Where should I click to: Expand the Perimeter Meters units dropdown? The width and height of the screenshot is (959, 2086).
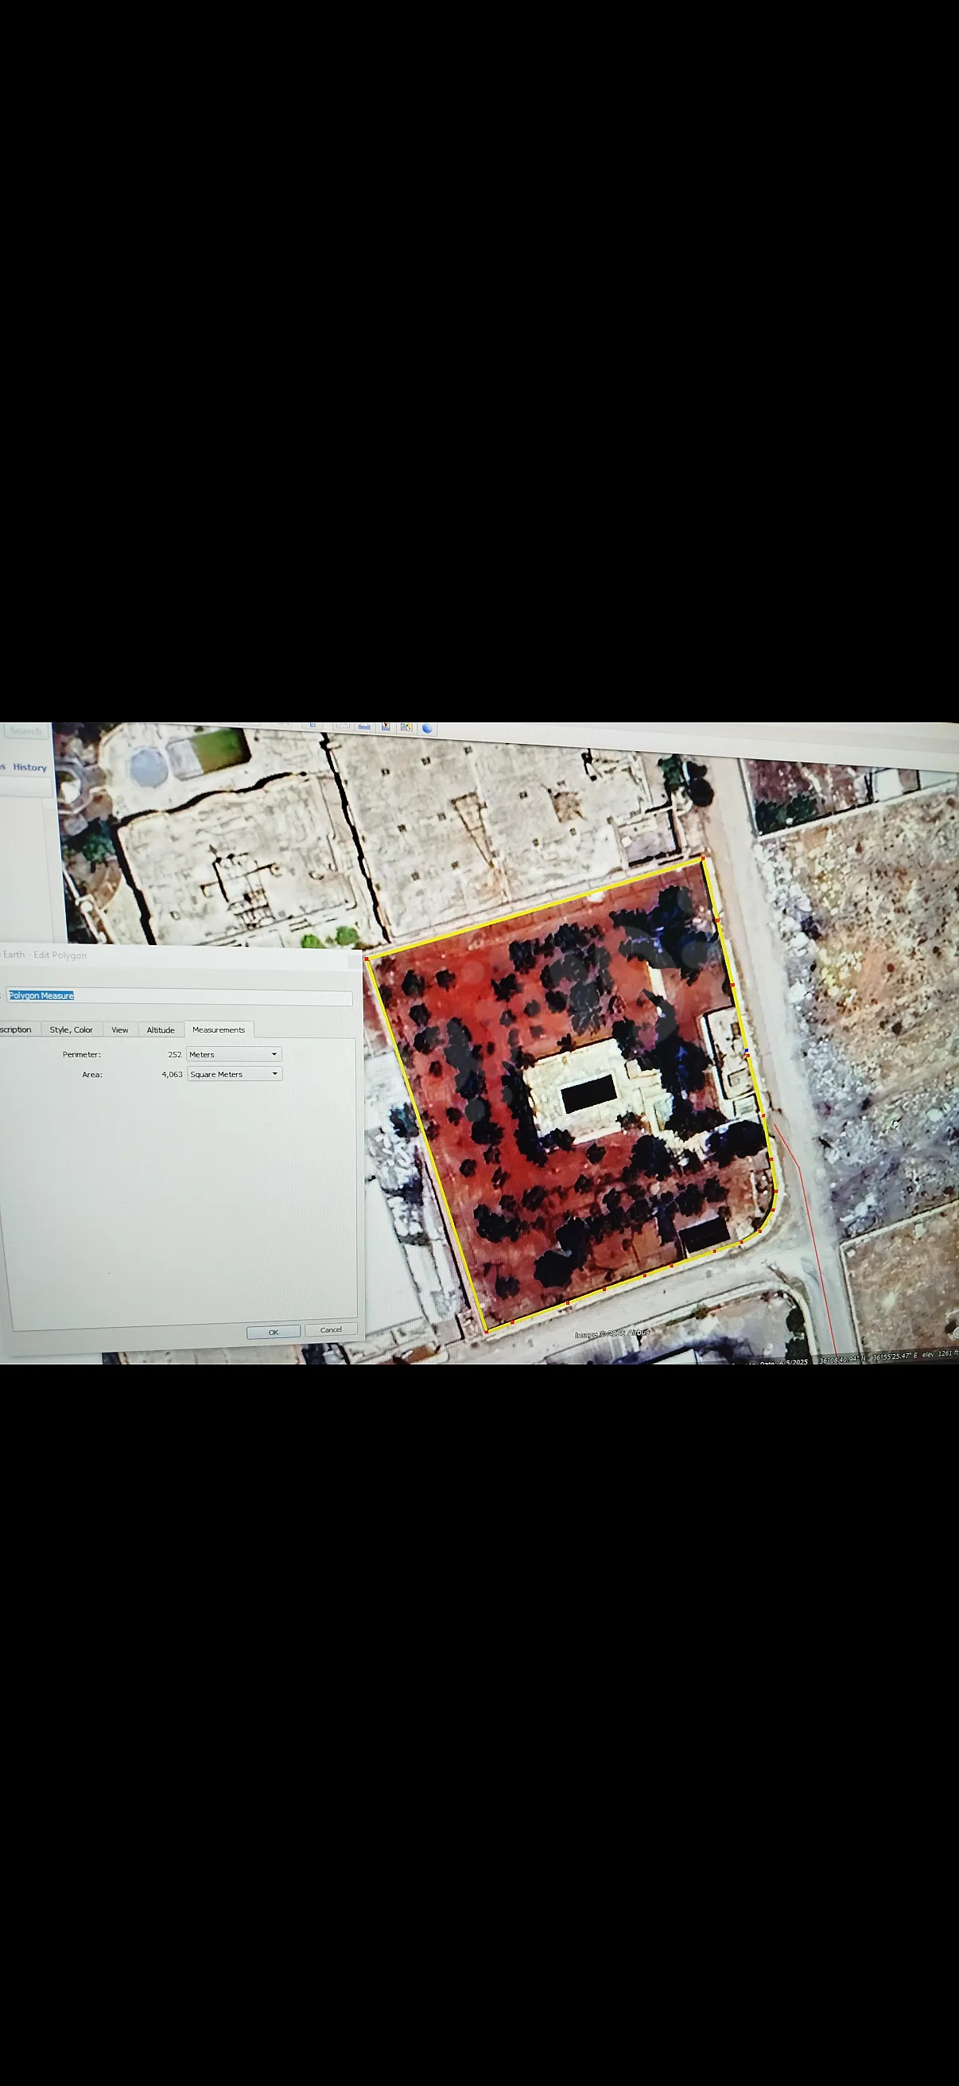[234, 1054]
